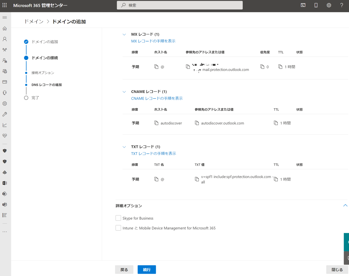This screenshot has height=276, width=349.
Task: Open Cloud Shell from the header bar
Action: tap(303, 5)
